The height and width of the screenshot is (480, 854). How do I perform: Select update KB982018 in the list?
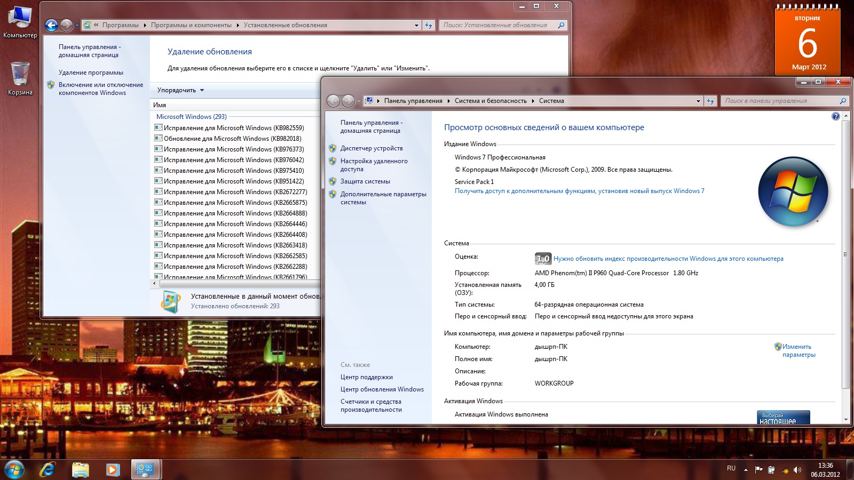tap(232, 139)
